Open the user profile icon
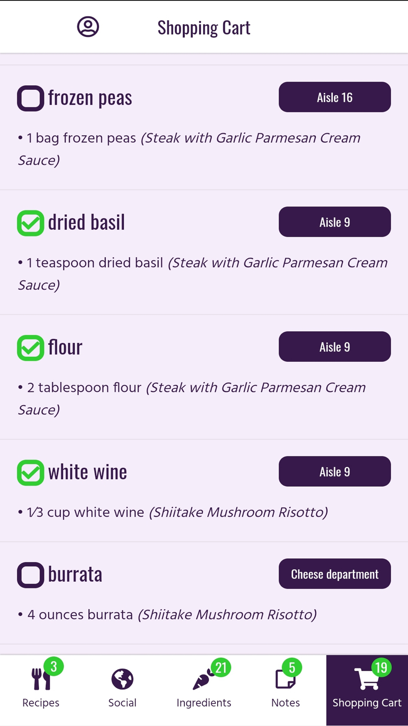Viewport: 408px width, 726px height. click(88, 27)
